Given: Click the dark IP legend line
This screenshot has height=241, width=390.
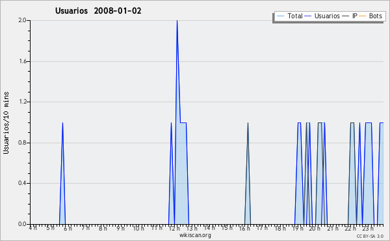Looking at the screenshot, I should 346,16.
